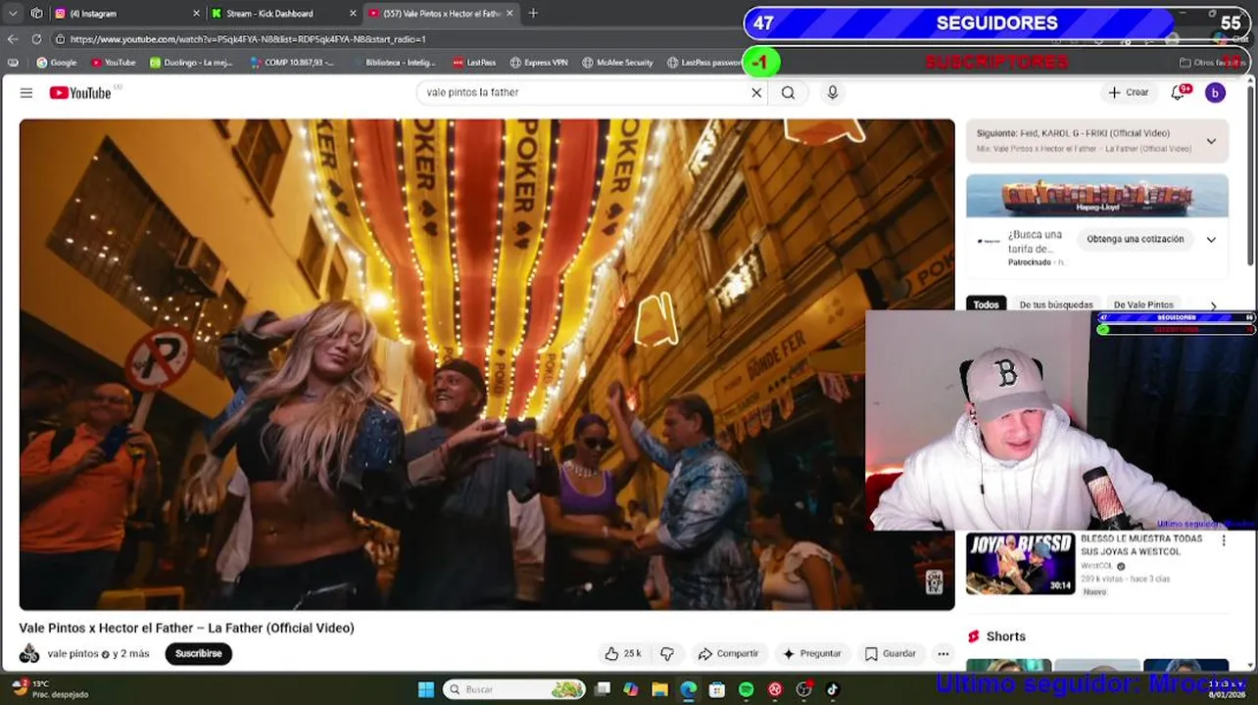This screenshot has width=1258, height=705.
Task: Open the Google bookmark
Action: [x=57, y=63]
